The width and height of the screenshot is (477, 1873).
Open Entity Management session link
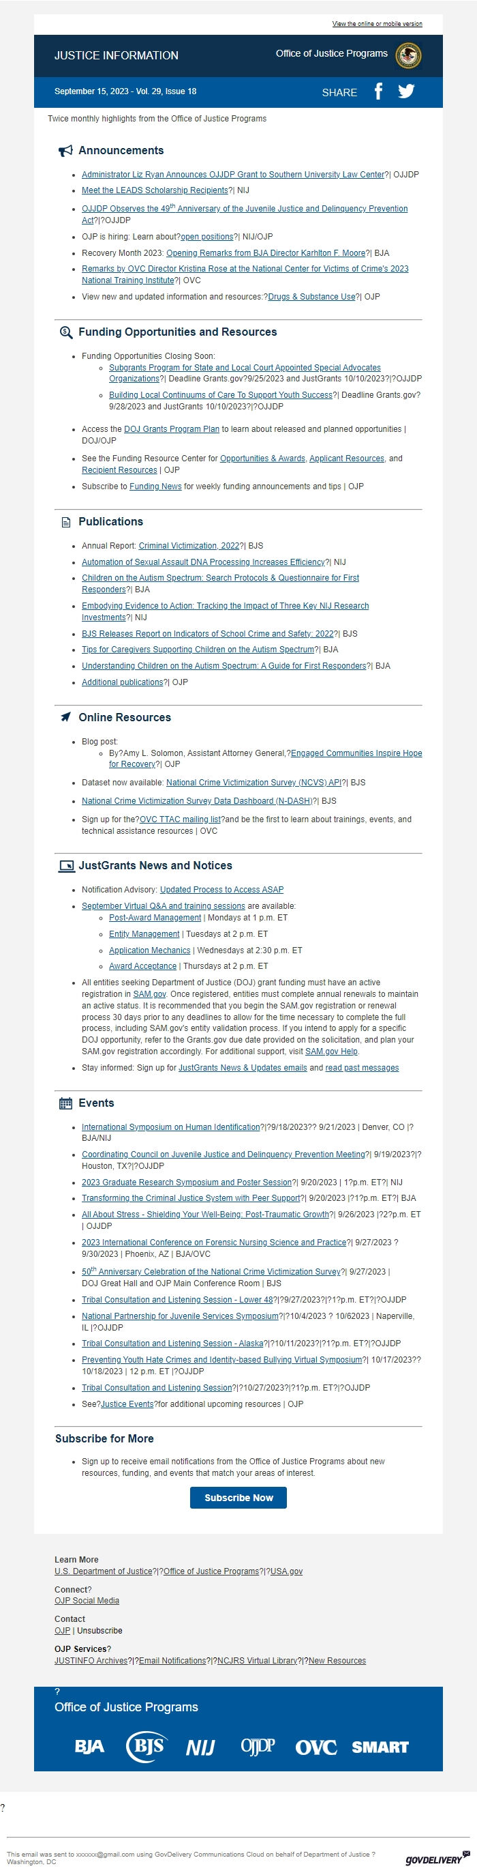coord(144,933)
